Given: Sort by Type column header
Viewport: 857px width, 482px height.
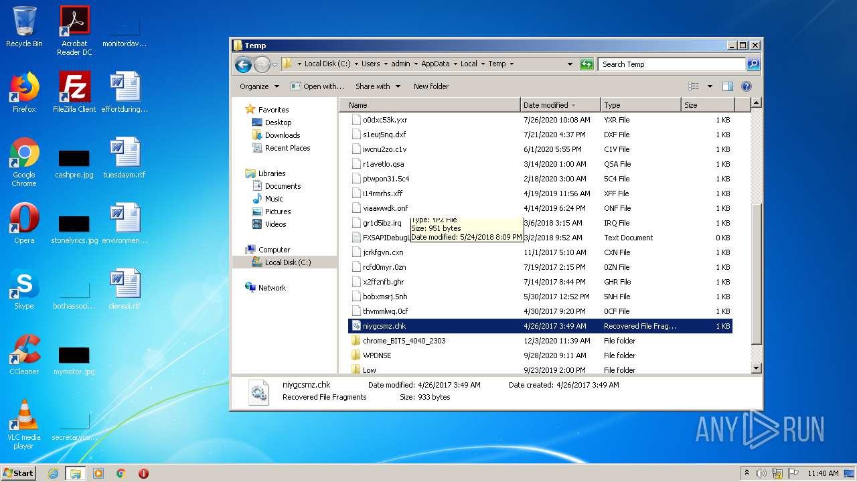Looking at the screenshot, I should click(641, 105).
